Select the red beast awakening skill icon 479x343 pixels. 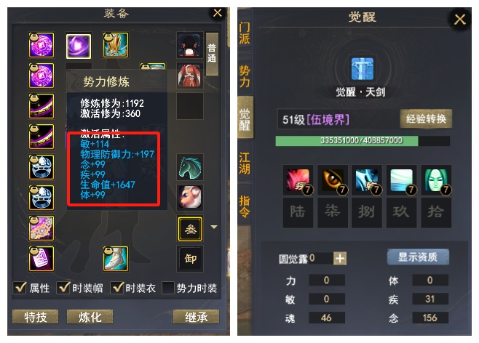298,180
